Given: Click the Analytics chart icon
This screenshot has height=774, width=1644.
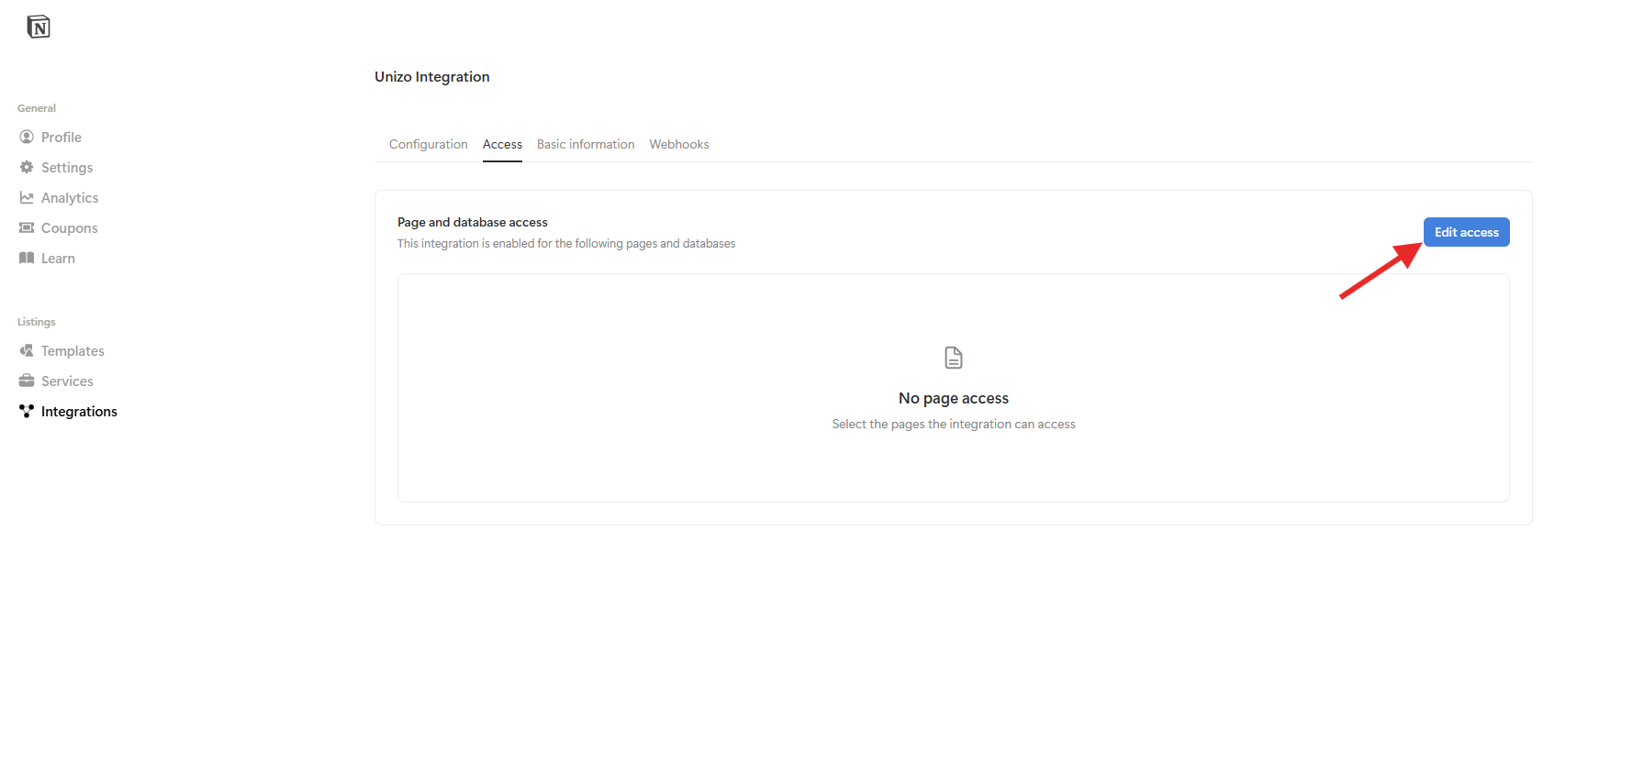Looking at the screenshot, I should [27, 197].
